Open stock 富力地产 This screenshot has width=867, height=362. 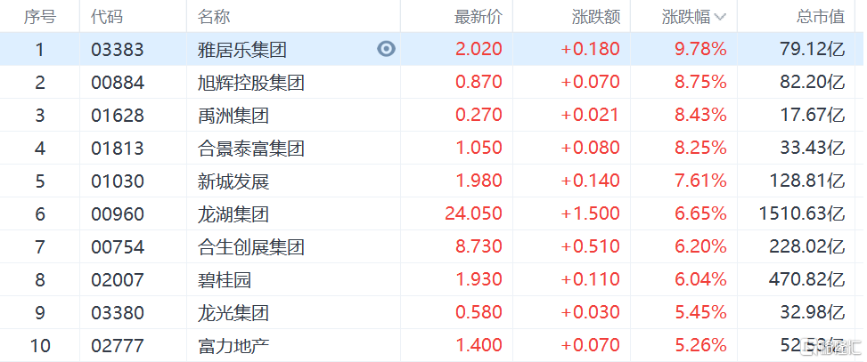click(x=233, y=346)
